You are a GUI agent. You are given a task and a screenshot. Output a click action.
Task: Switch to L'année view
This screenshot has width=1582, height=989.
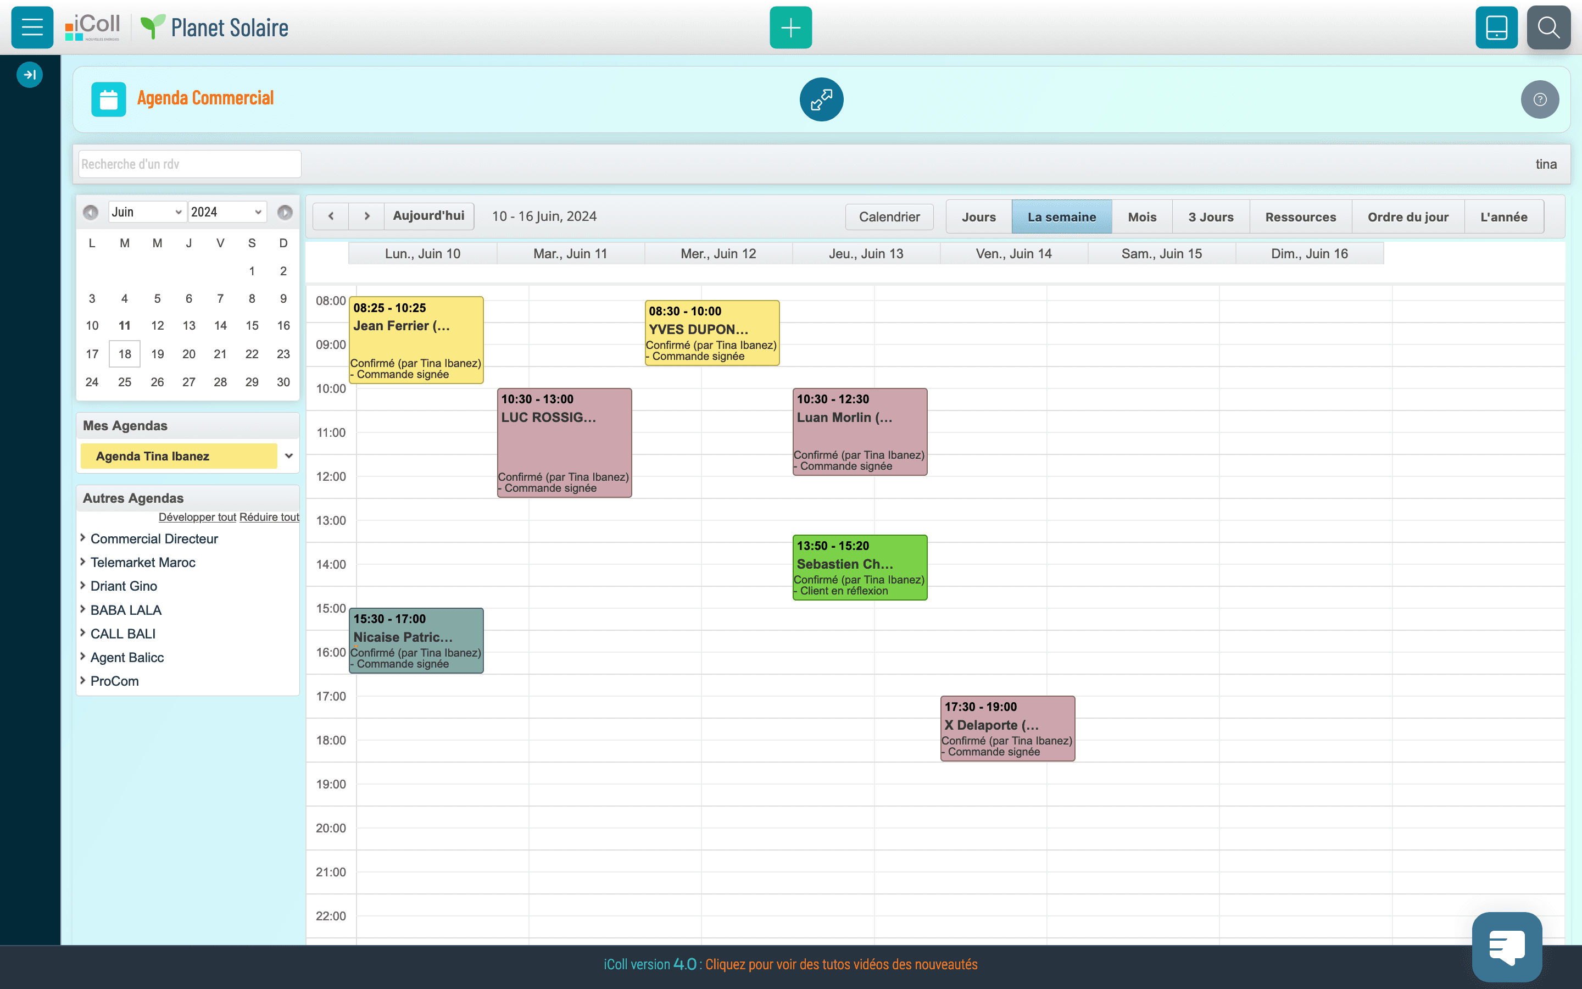(x=1503, y=216)
